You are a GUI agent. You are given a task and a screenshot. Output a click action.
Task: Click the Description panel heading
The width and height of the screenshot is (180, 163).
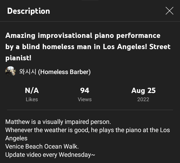[28, 11]
